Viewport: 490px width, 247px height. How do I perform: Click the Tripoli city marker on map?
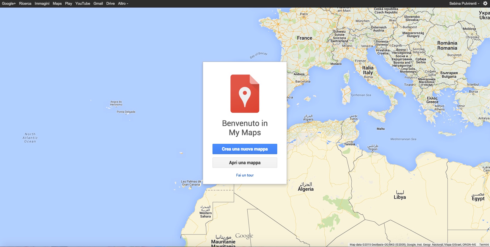[x=373, y=152]
